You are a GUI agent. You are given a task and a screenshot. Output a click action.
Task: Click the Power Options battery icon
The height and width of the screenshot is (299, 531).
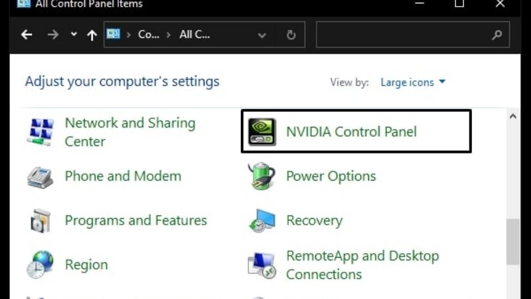click(262, 176)
